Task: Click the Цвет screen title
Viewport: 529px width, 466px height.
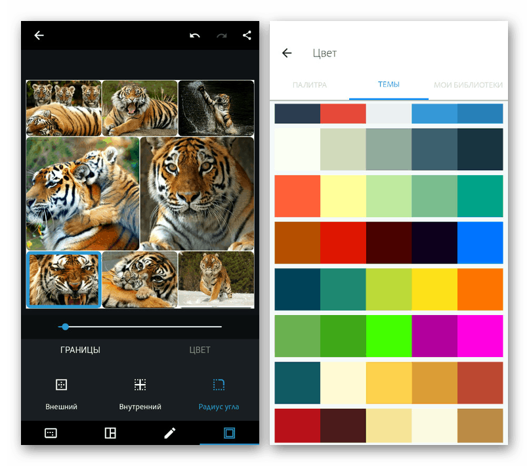Action: coord(324,53)
